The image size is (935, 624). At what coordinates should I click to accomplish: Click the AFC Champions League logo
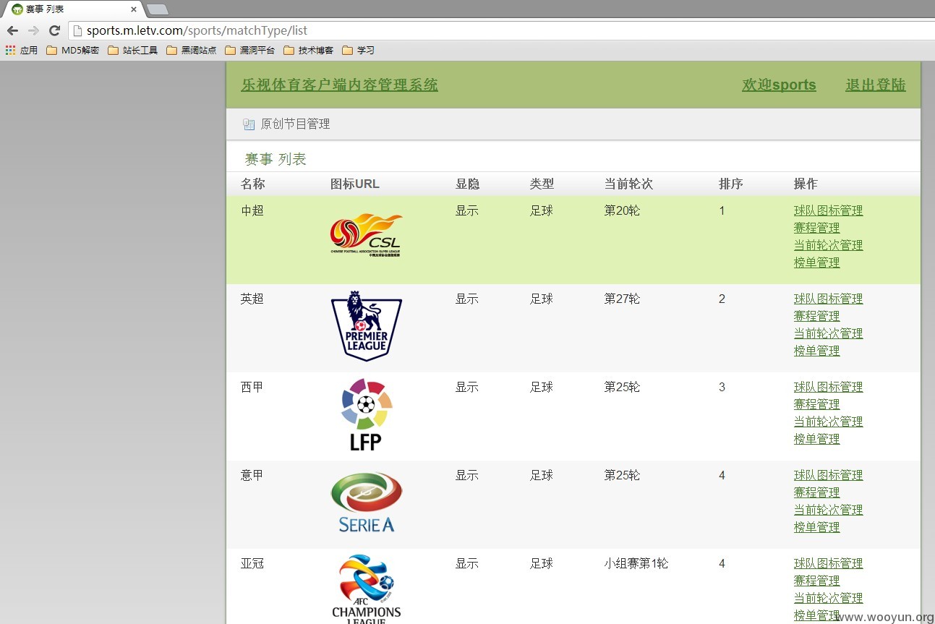coord(366,589)
